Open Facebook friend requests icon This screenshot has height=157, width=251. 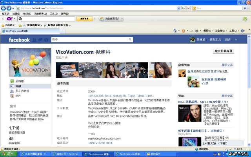click(x=34, y=40)
